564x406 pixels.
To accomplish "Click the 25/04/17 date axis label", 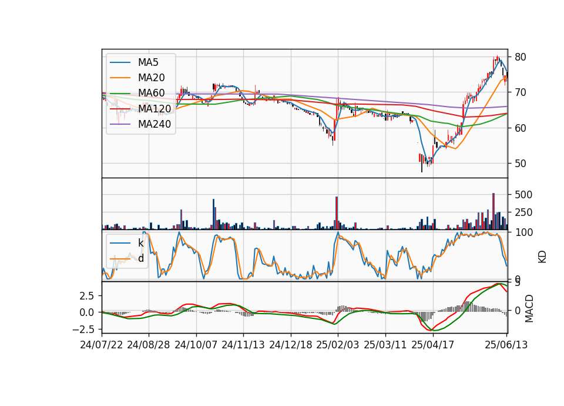I will [x=433, y=345].
